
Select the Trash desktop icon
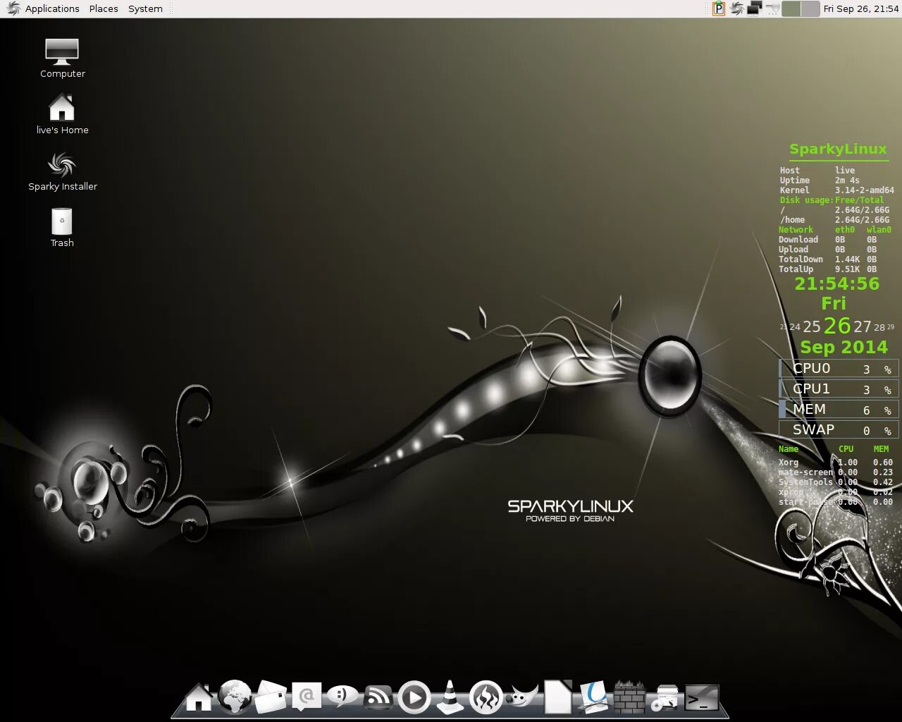(62, 227)
